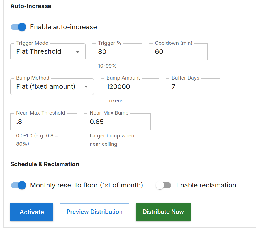256x230 pixels.
Task: Enable reclamation
Action: pyautogui.click(x=164, y=185)
